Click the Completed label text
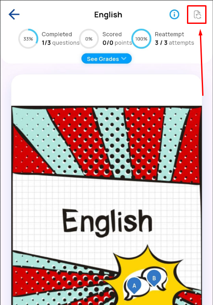 click(x=57, y=34)
